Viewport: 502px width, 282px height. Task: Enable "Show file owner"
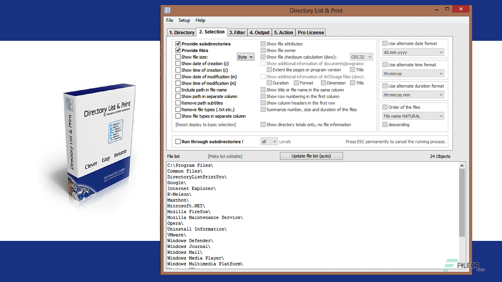263,50
